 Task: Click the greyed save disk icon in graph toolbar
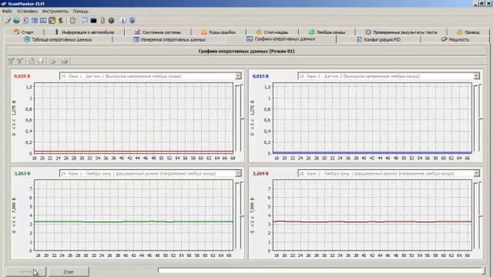tap(41, 61)
